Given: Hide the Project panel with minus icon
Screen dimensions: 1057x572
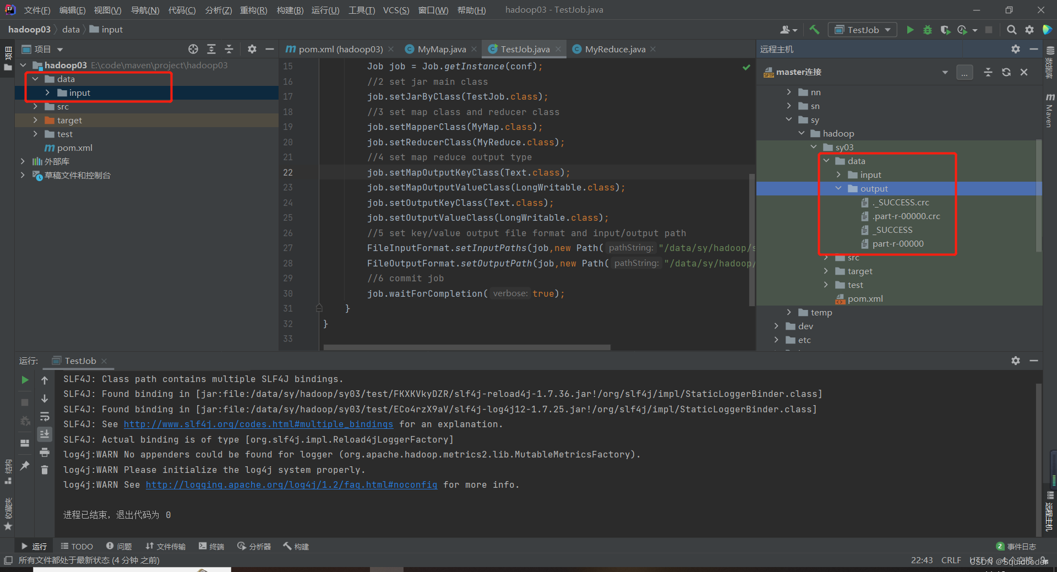Looking at the screenshot, I should click(x=270, y=49).
